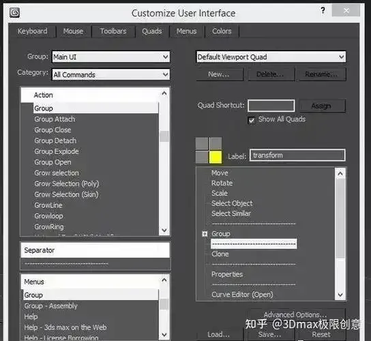The width and height of the screenshot is (371, 341).
Task: Click the quad menu list scroll up arrow
Action: point(340,174)
